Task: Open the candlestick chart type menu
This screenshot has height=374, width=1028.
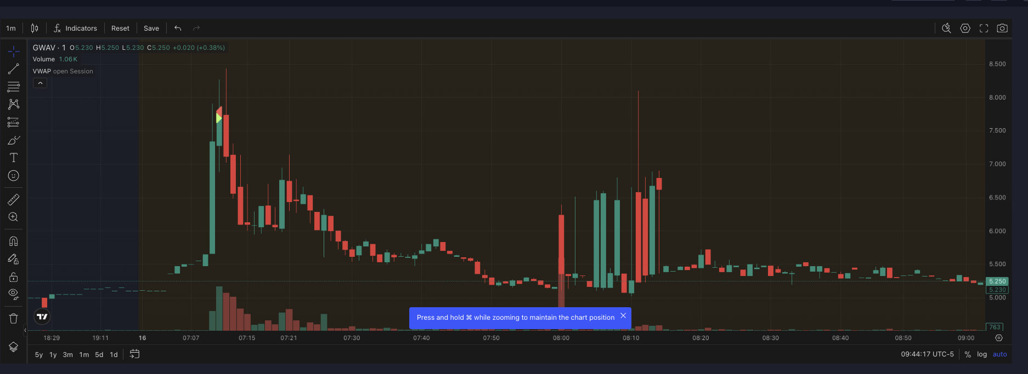Action: pos(35,28)
